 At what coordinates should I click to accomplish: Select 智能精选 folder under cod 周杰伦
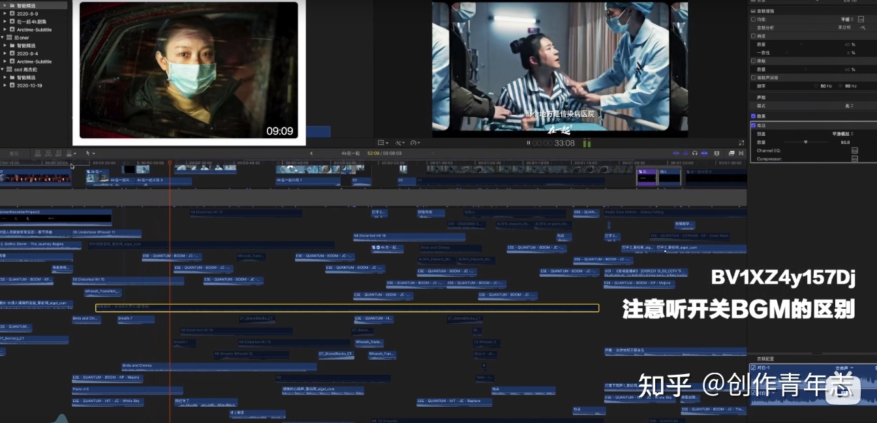click(26, 78)
